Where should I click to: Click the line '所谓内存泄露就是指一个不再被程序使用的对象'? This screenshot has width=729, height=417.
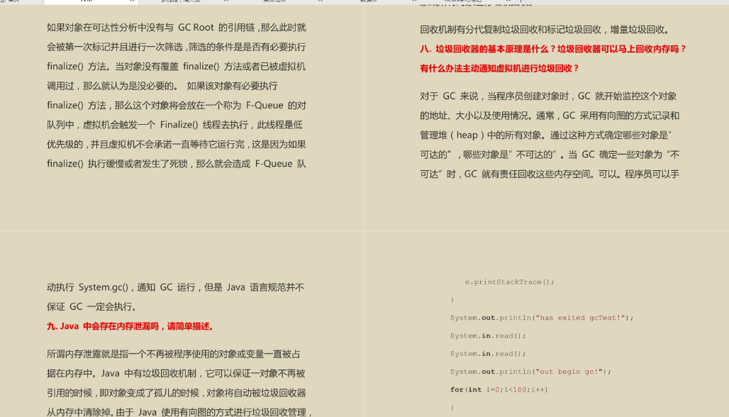[174, 355]
